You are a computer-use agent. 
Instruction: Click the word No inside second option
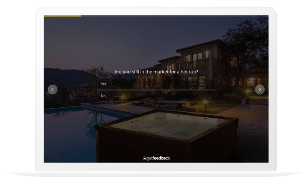click(x=103, y=96)
